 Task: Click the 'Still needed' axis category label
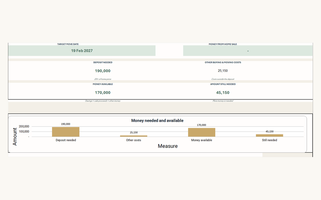point(269,140)
